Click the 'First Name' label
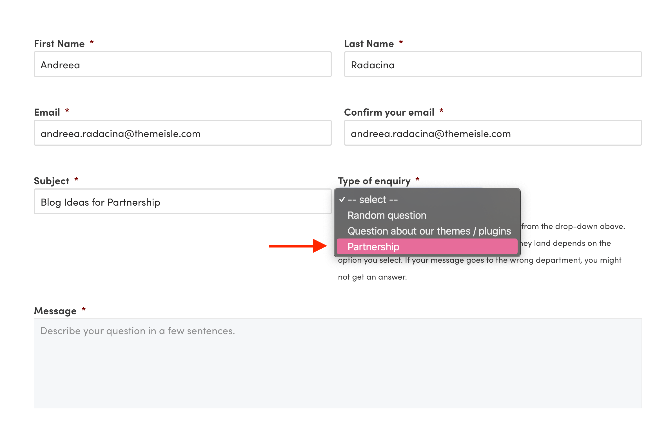 pyautogui.click(x=59, y=44)
